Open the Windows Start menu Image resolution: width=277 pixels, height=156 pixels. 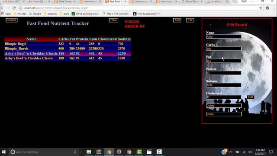click(4, 152)
